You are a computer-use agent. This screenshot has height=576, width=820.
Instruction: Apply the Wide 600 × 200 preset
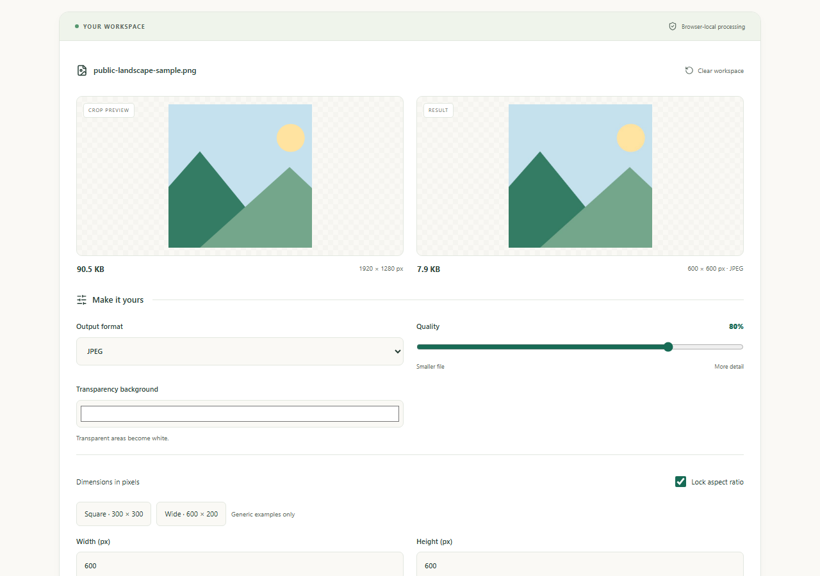point(191,514)
